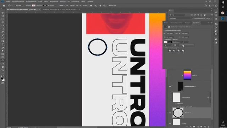Click fill color swatch in options bar

[x=34, y=6]
